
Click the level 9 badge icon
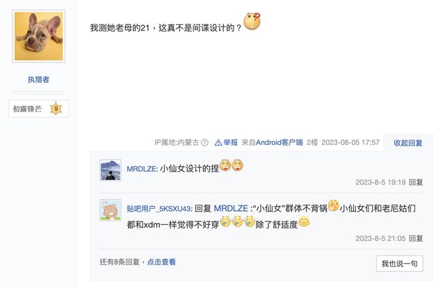point(56,108)
